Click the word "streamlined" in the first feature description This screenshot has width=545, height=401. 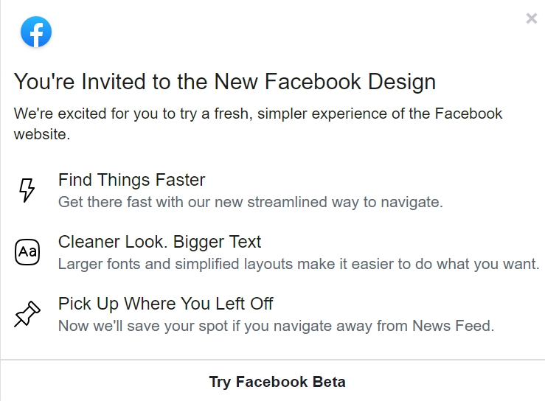[287, 202]
